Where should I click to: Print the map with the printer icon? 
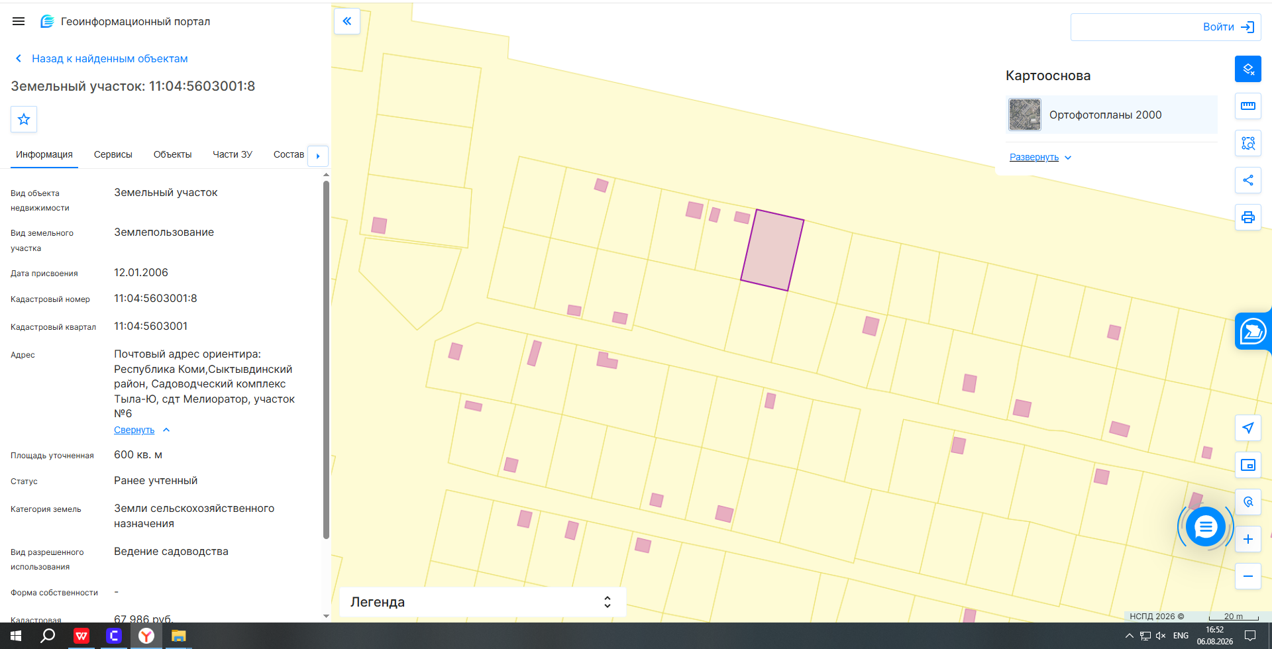click(x=1248, y=217)
